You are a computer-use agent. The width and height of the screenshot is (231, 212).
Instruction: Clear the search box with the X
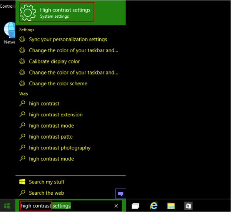click(116, 206)
